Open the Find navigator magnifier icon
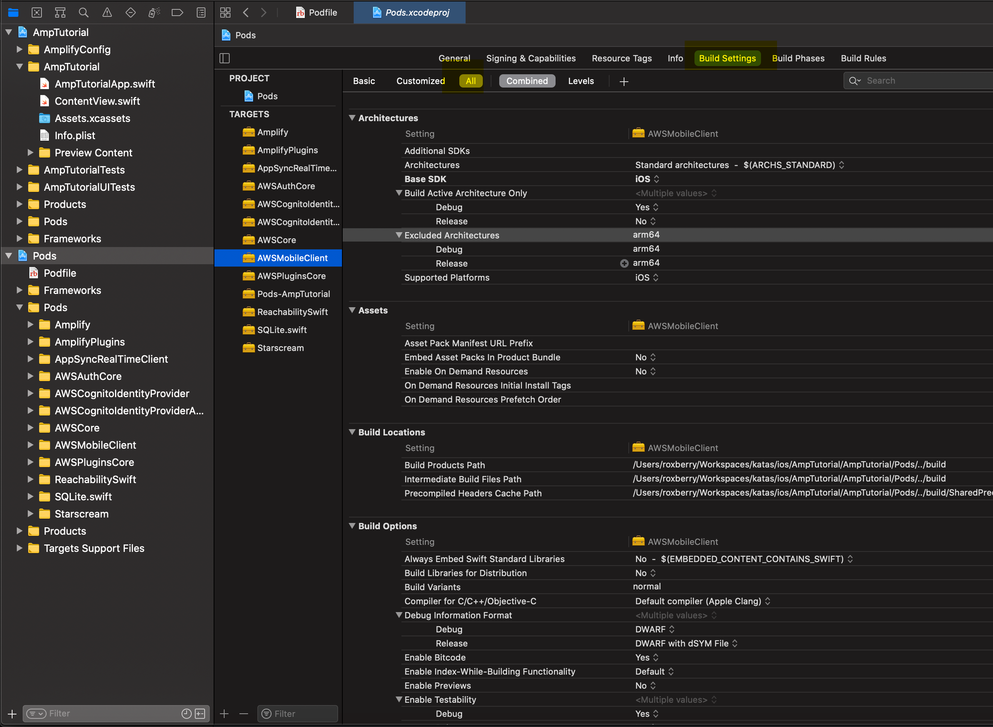This screenshot has height=727, width=993. (84, 13)
